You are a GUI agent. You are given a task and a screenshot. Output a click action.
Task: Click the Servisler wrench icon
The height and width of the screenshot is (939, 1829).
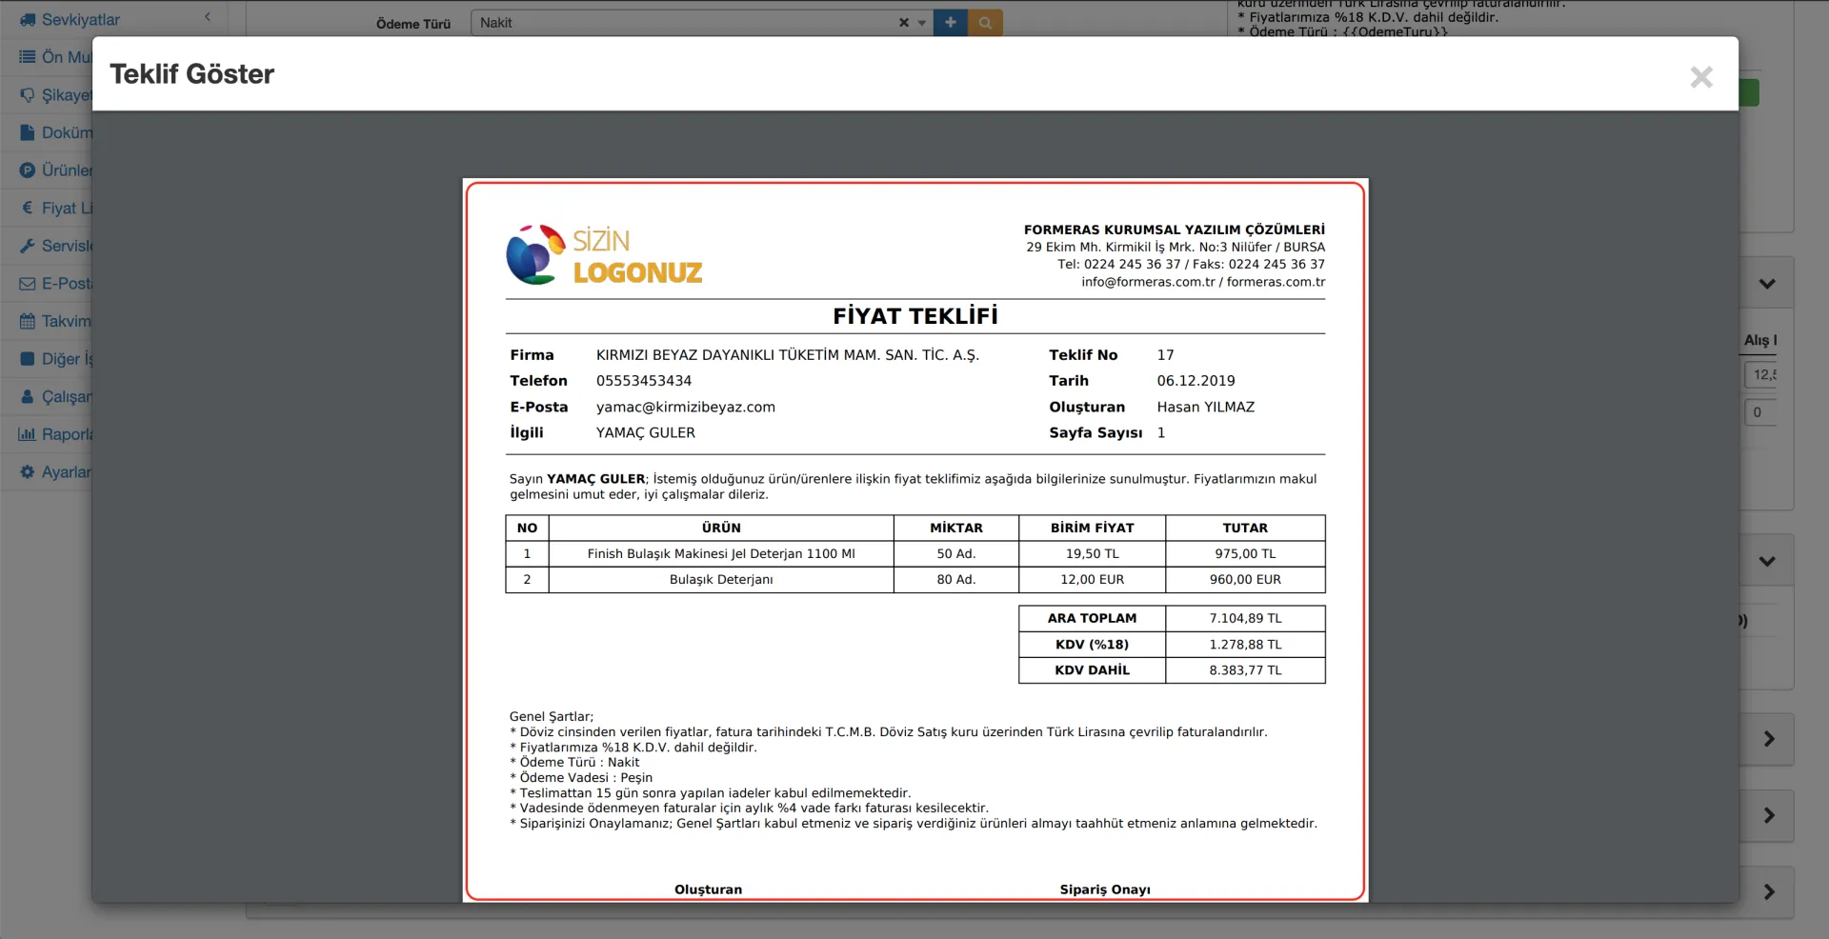pos(28,246)
